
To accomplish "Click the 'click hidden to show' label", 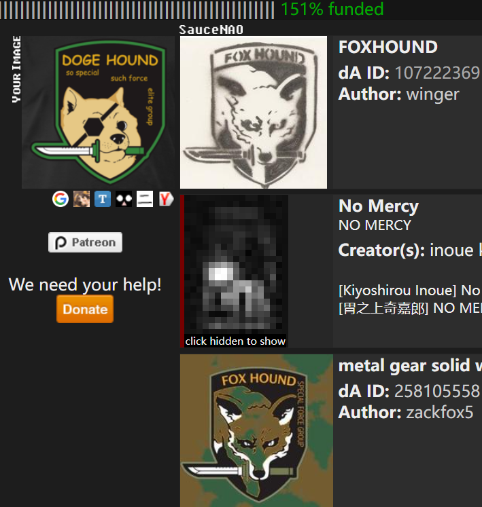I will click(x=235, y=341).
